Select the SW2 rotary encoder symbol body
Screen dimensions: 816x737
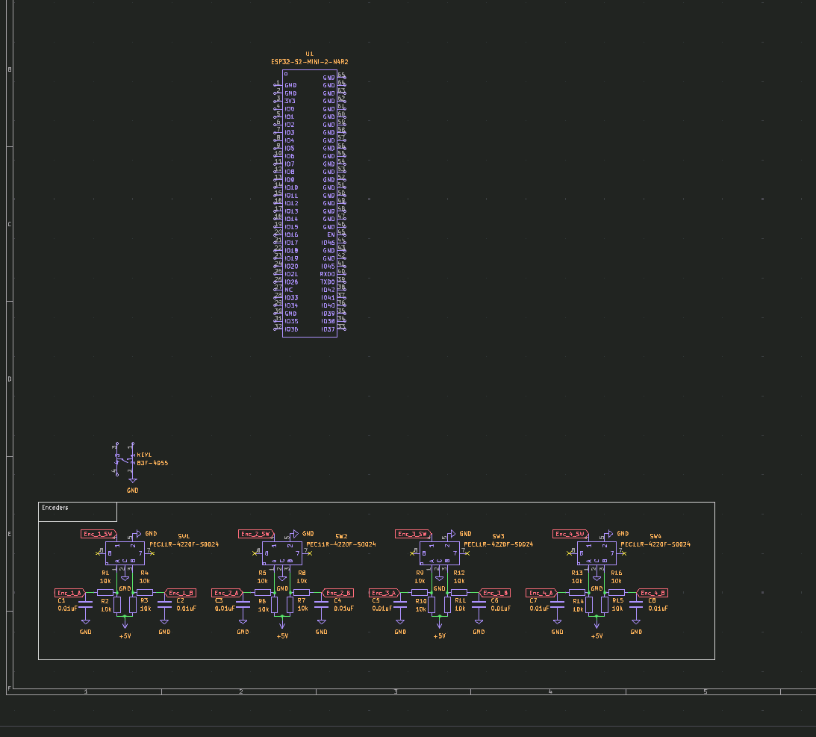(282, 553)
